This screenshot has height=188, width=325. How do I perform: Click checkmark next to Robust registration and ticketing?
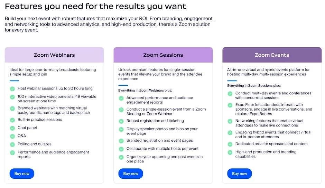tap(121, 121)
